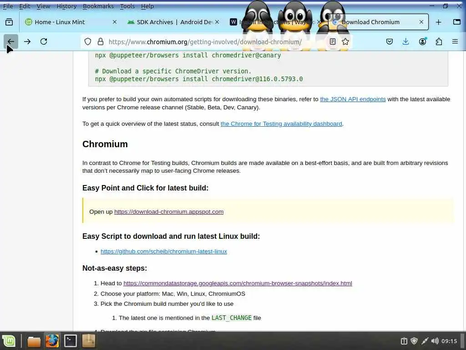The image size is (466, 350).
Task: Save page to Pocket
Action: [390, 41]
